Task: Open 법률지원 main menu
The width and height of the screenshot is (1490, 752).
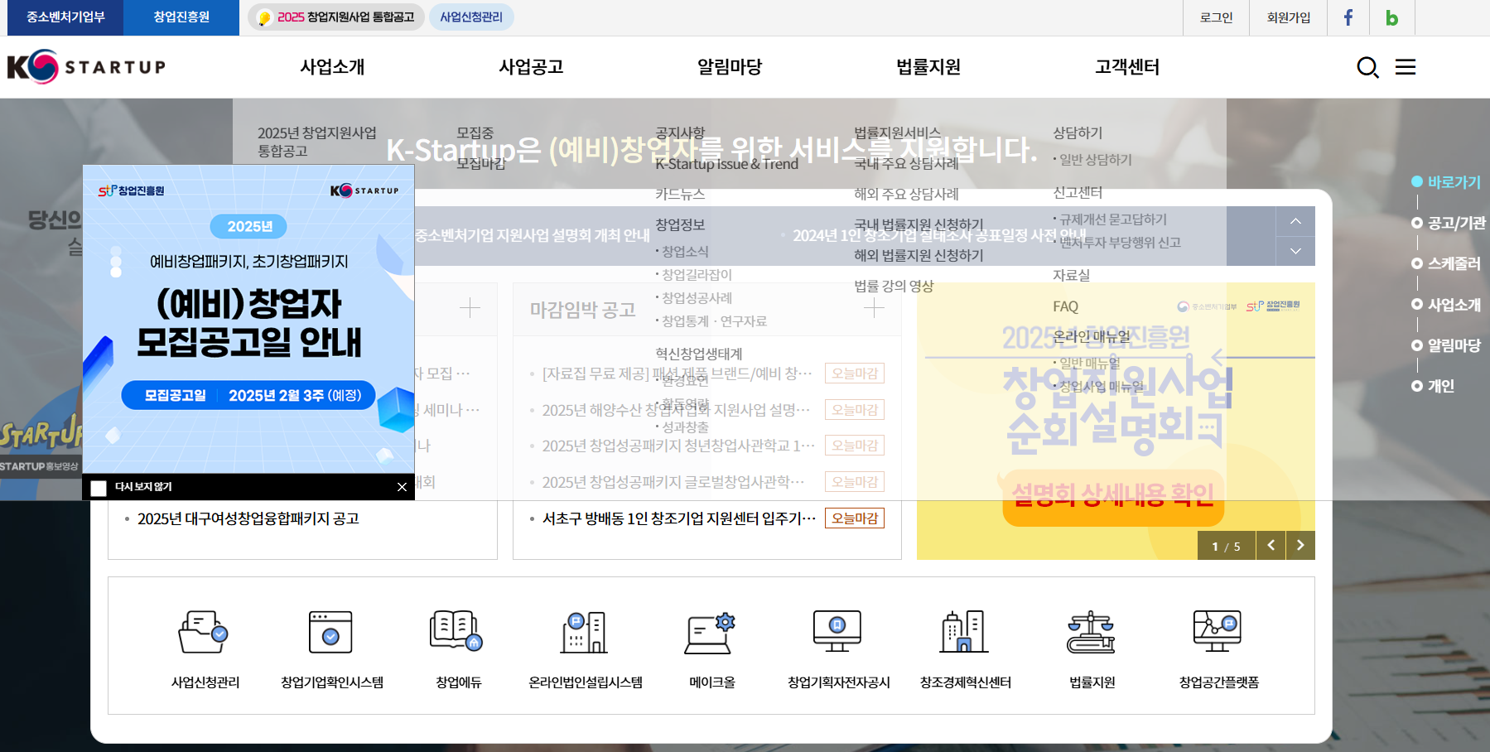Action: pos(928,67)
